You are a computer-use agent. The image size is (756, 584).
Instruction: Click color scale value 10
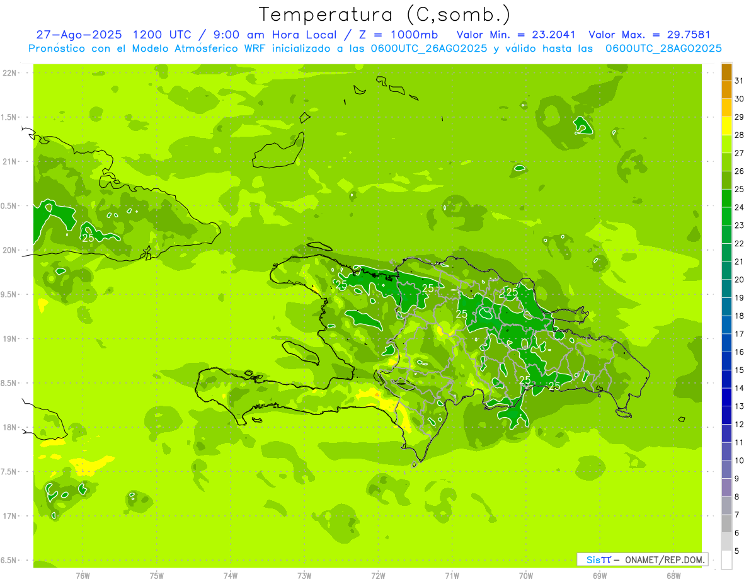coord(739,461)
